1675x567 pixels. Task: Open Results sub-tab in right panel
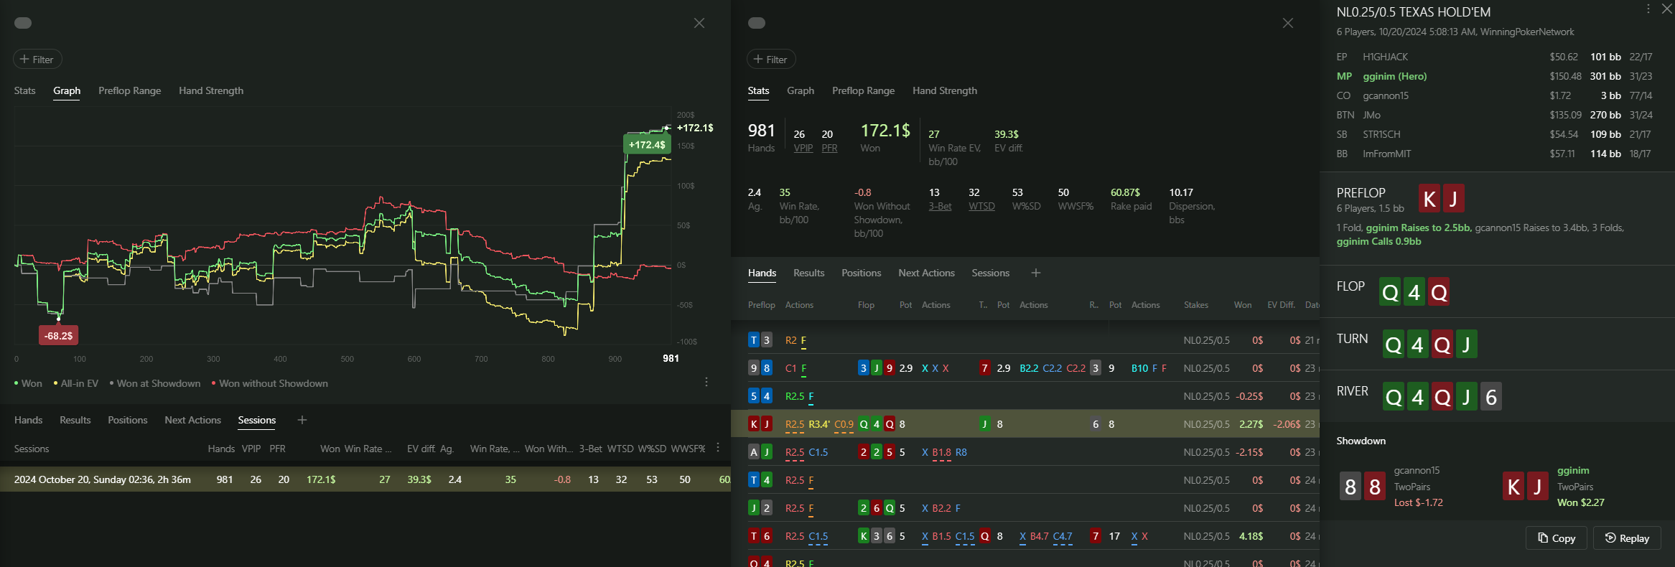pyautogui.click(x=808, y=273)
